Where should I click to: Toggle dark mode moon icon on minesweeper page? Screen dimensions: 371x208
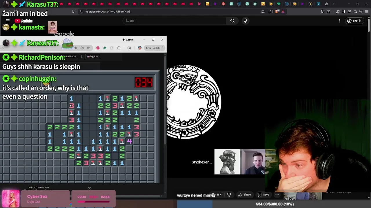point(82,56)
